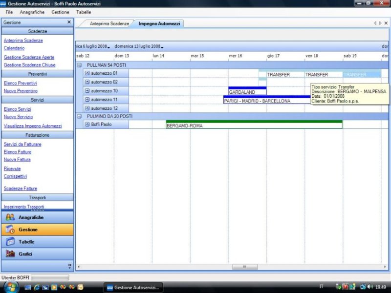Collapse the PULLMAN 54 POSTI group
Image resolution: width=391 pixels, height=293 pixels.
[x=80, y=64]
